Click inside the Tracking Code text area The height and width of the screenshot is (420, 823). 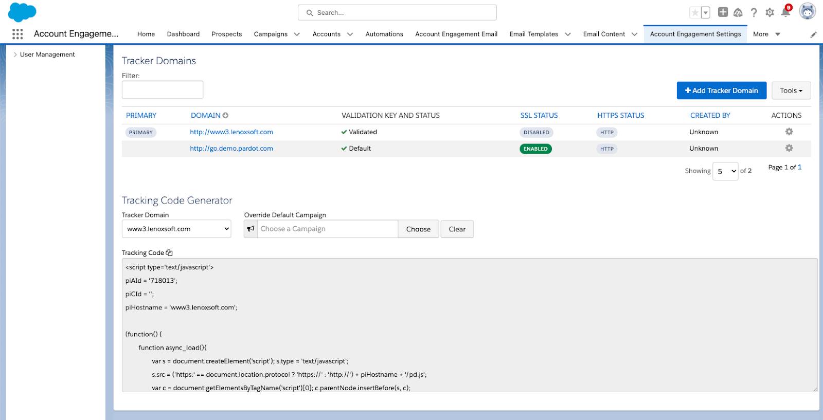click(x=470, y=325)
